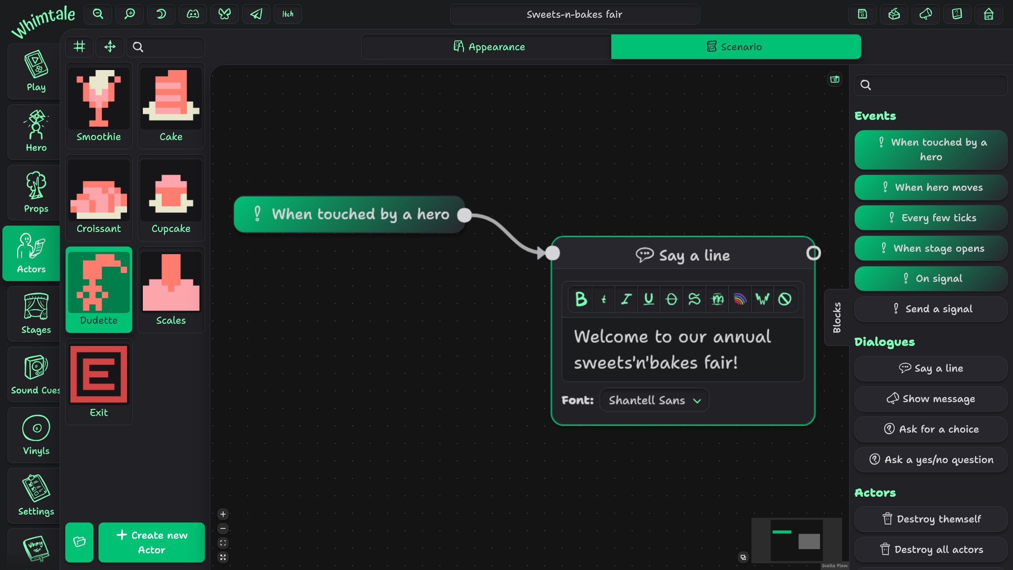Toggle underline text formatting

coord(649,299)
